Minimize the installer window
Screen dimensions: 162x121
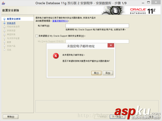(x=143, y=3)
